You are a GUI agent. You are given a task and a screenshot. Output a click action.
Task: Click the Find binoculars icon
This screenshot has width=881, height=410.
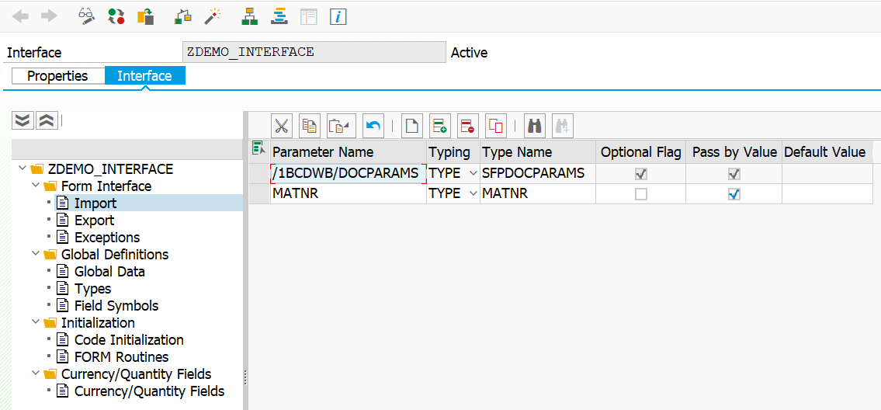click(x=534, y=126)
